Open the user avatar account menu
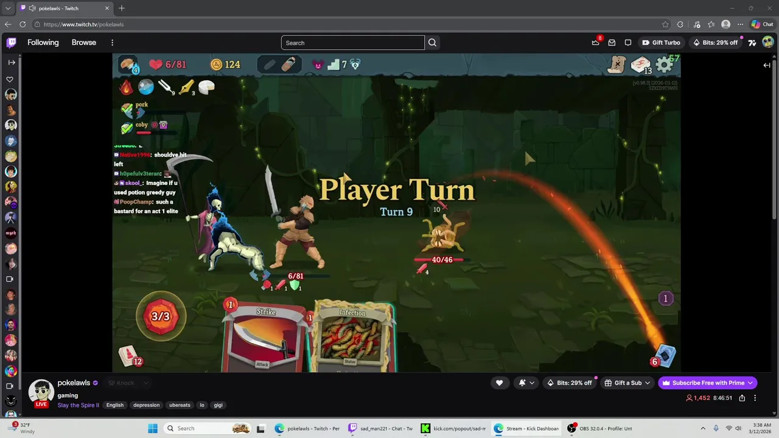 [x=767, y=43]
